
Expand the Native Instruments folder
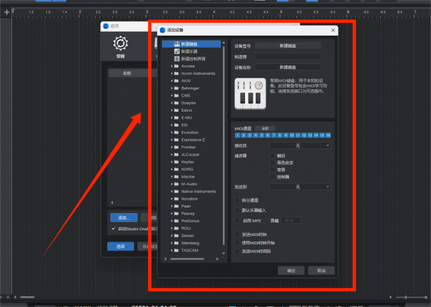coord(172,192)
